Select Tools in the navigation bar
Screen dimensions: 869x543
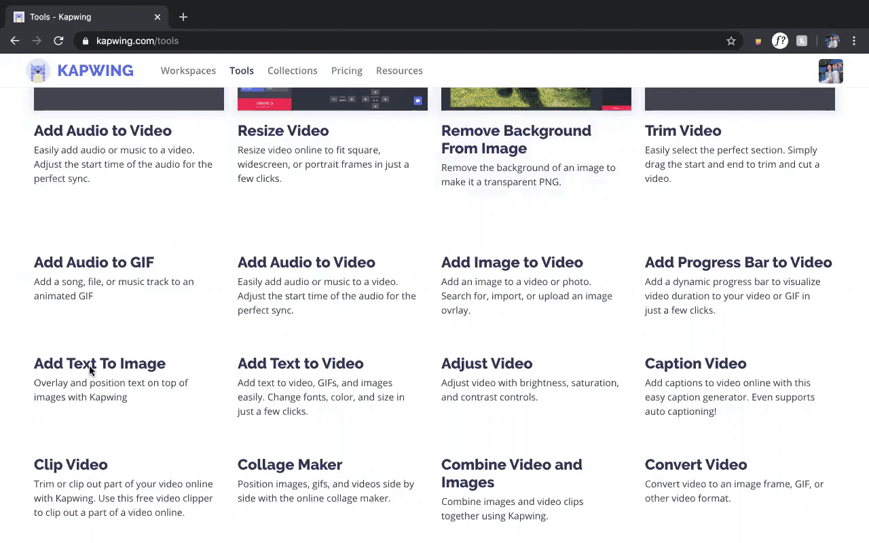[x=242, y=71]
